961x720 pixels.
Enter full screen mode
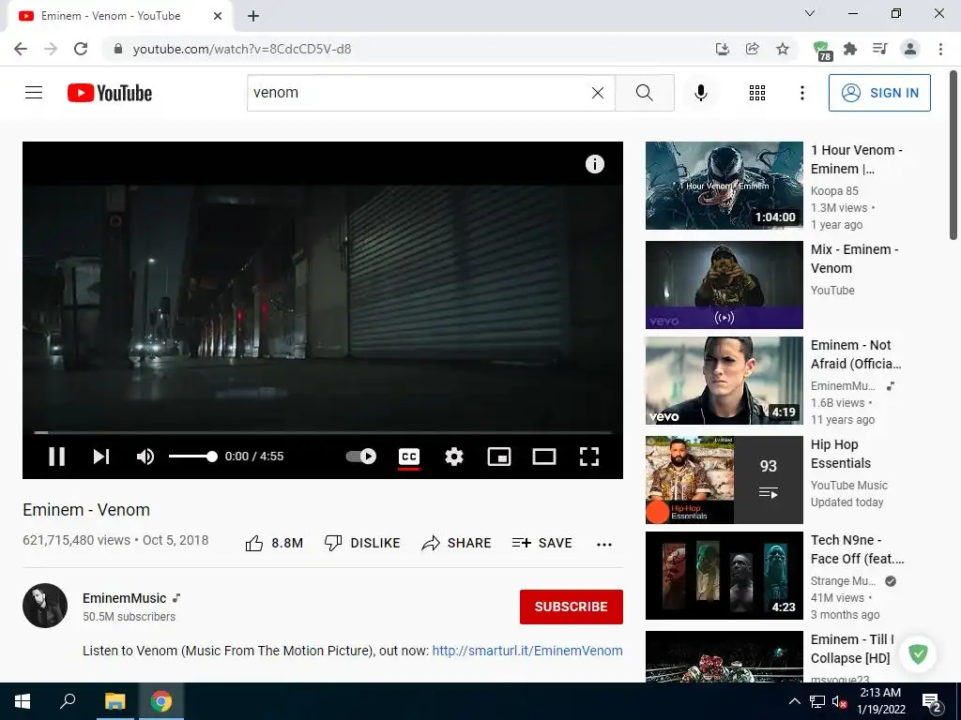(x=589, y=457)
